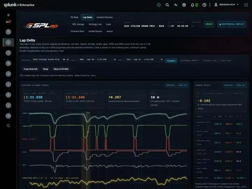Click the Lap Delta page heading
252x189 pixels.
tap(27, 40)
